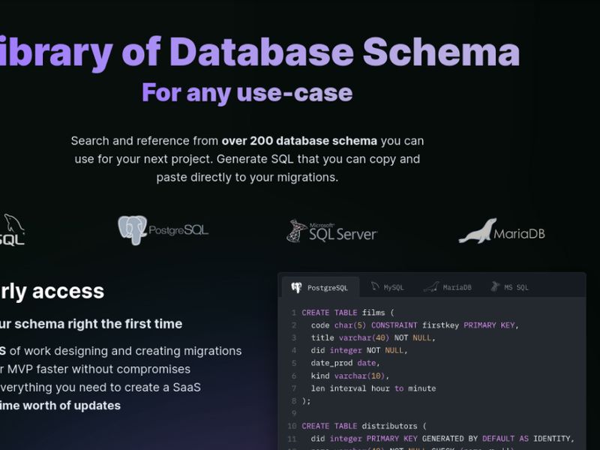Viewport: 600px width, 450px height.
Task: Click the MS SQL icon in the tab bar
Action: pyautogui.click(x=494, y=286)
